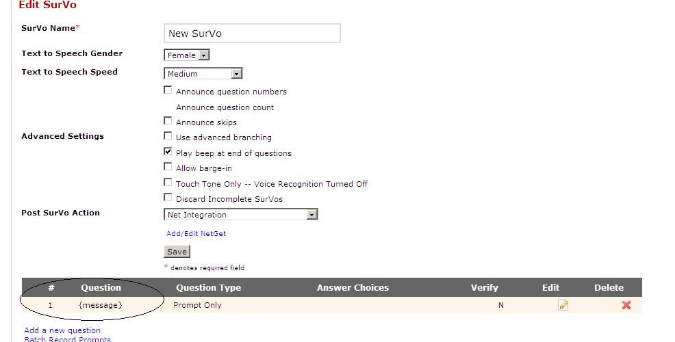Toggle the Announce skips checkbox
Viewport: 675px width, 342px height.
tap(168, 121)
